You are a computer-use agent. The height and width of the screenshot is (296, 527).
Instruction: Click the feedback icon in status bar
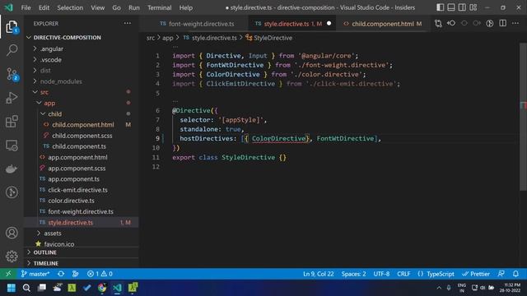pyautogui.click(x=501, y=274)
